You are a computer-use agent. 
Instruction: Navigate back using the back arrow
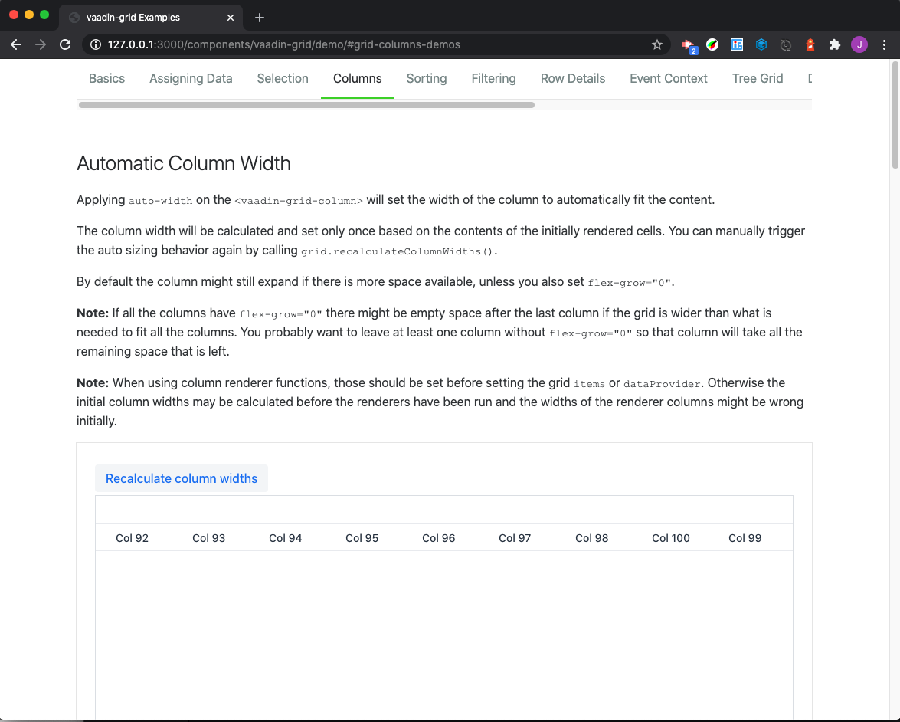pyautogui.click(x=16, y=44)
